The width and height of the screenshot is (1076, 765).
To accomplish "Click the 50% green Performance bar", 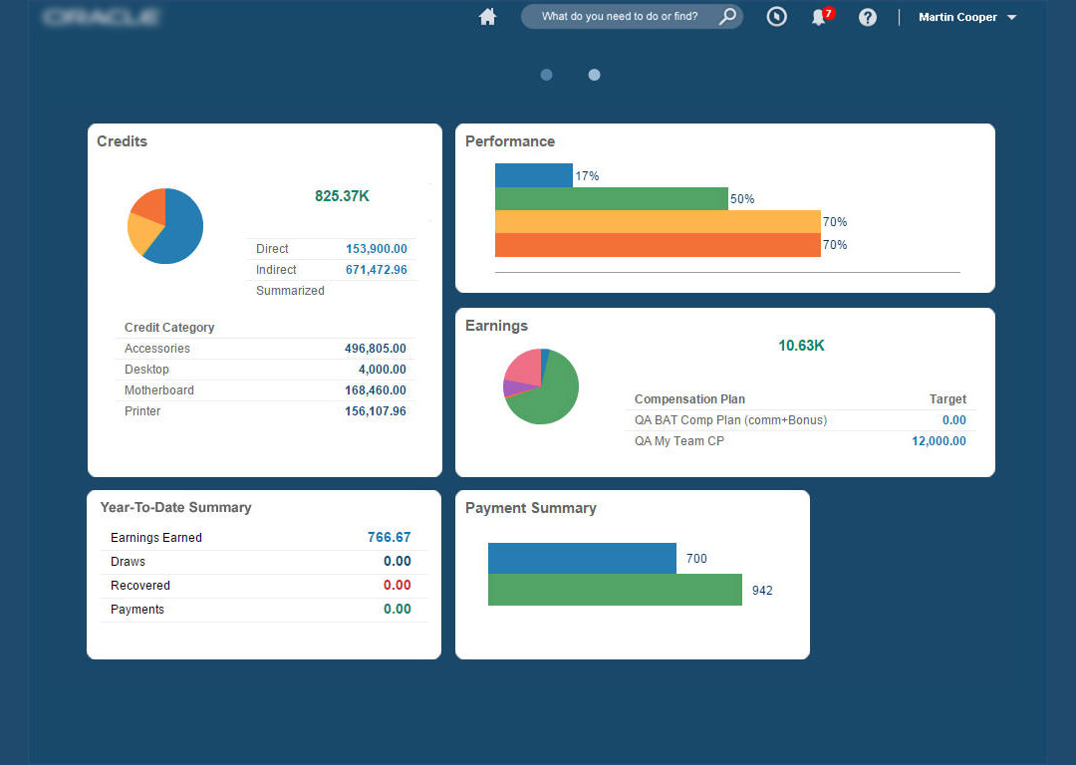I will point(611,198).
